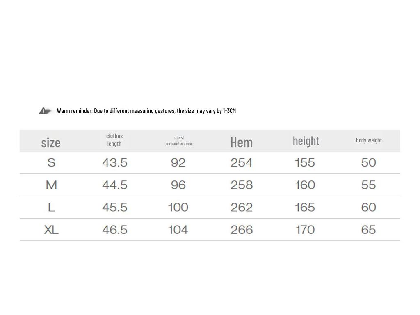Click the 43.5 clothes length value
Screen dimensions: 420x315
coord(115,162)
